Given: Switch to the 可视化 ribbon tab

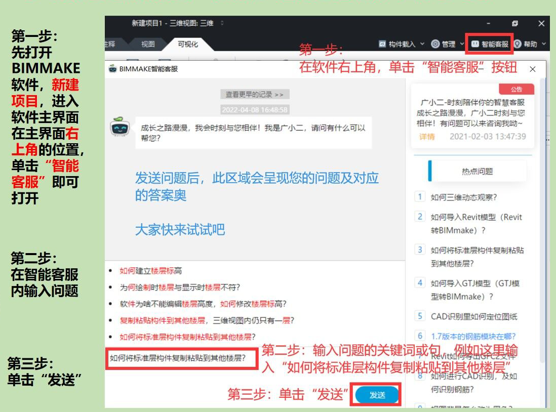Looking at the screenshot, I should tap(188, 44).
